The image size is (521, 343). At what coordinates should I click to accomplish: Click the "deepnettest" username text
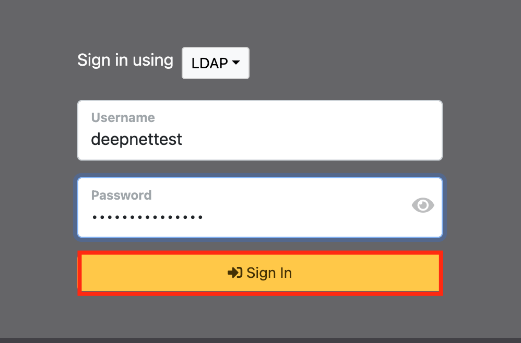pos(136,139)
